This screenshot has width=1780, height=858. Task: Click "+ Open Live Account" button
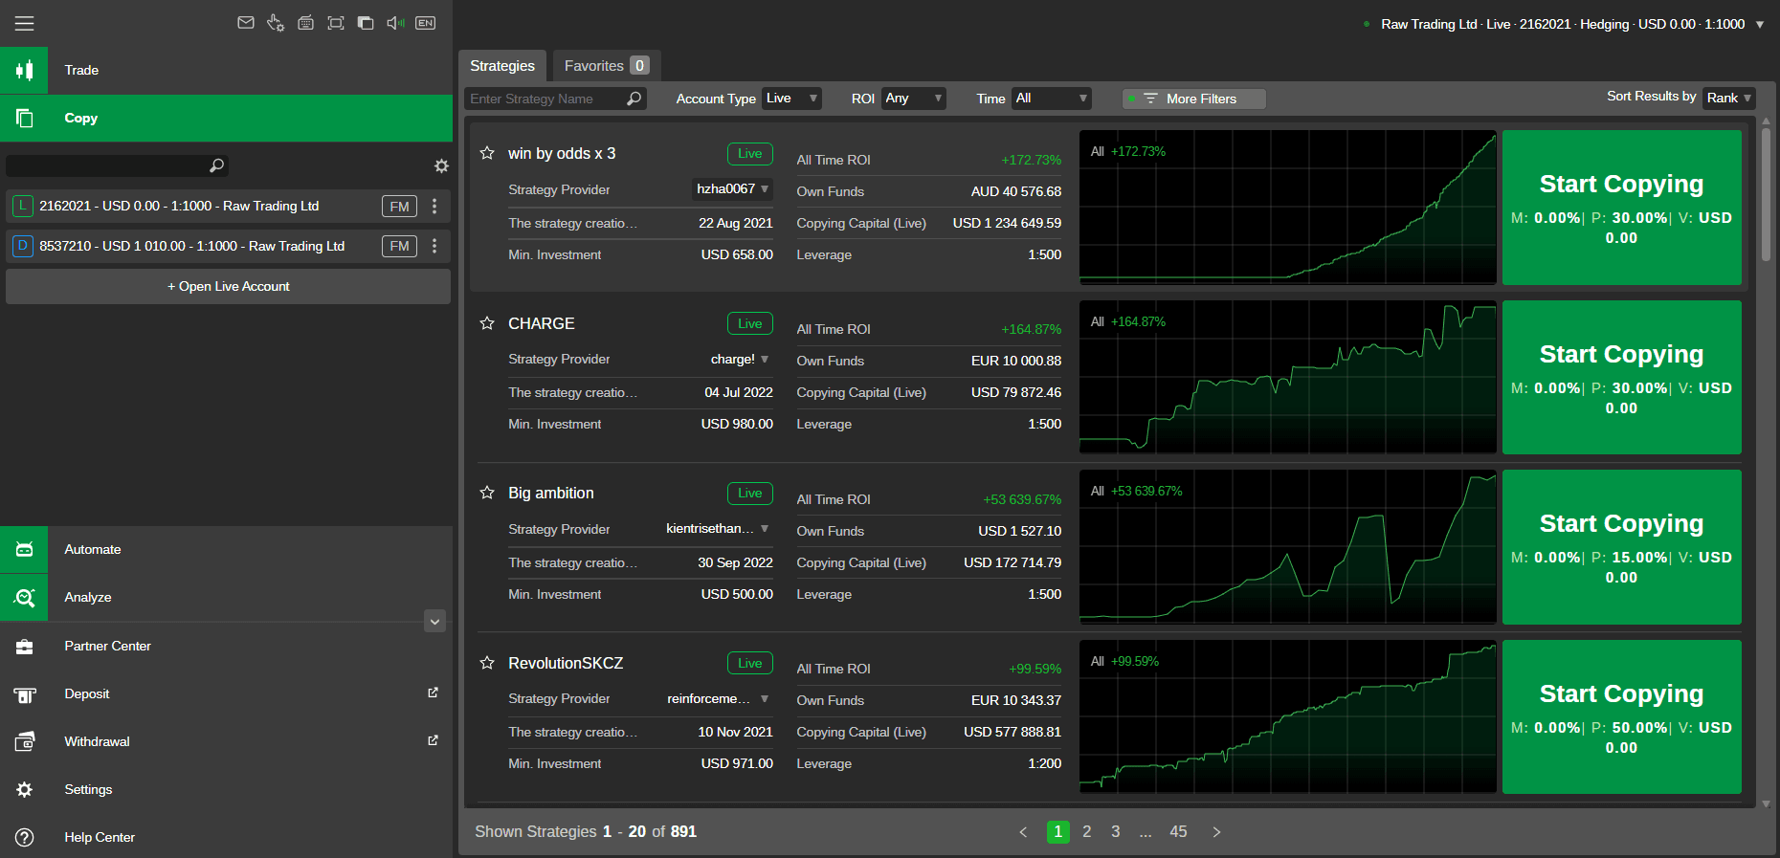tap(228, 287)
